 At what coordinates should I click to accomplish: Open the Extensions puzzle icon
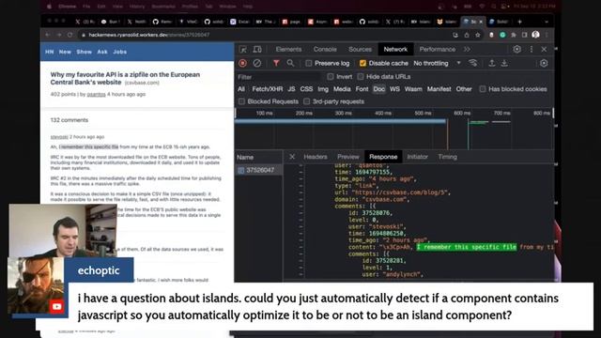click(x=514, y=35)
